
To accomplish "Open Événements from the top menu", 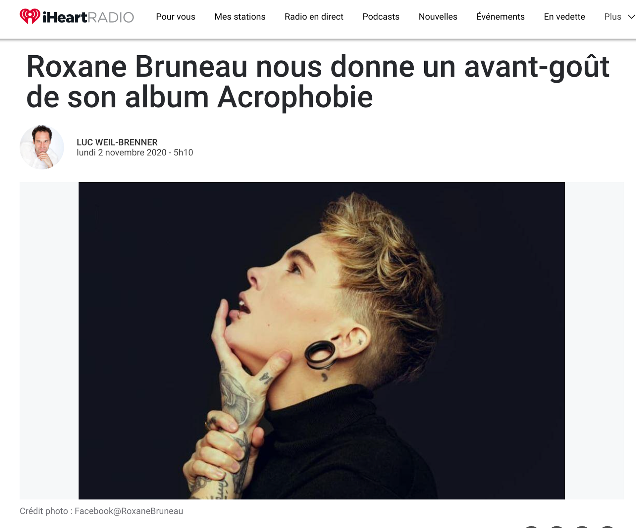I will (x=501, y=17).
